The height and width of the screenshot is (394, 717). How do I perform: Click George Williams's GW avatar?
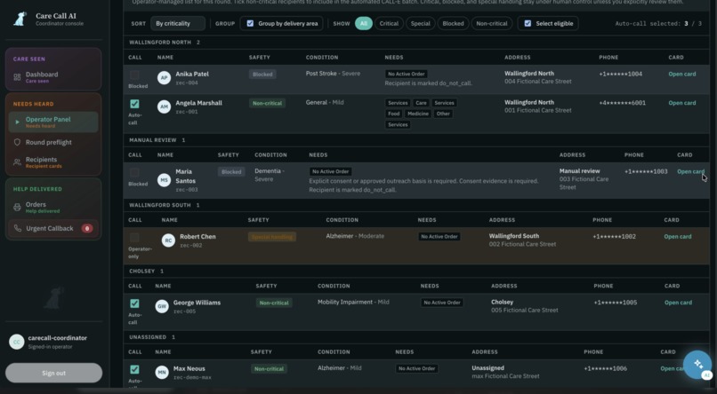(x=162, y=306)
